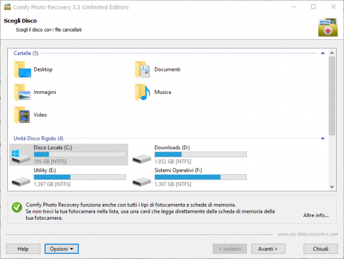The width and height of the screenshot is (344, 259).
Task: Click the Cartelle (5) group header
Action: click(26, 53)
